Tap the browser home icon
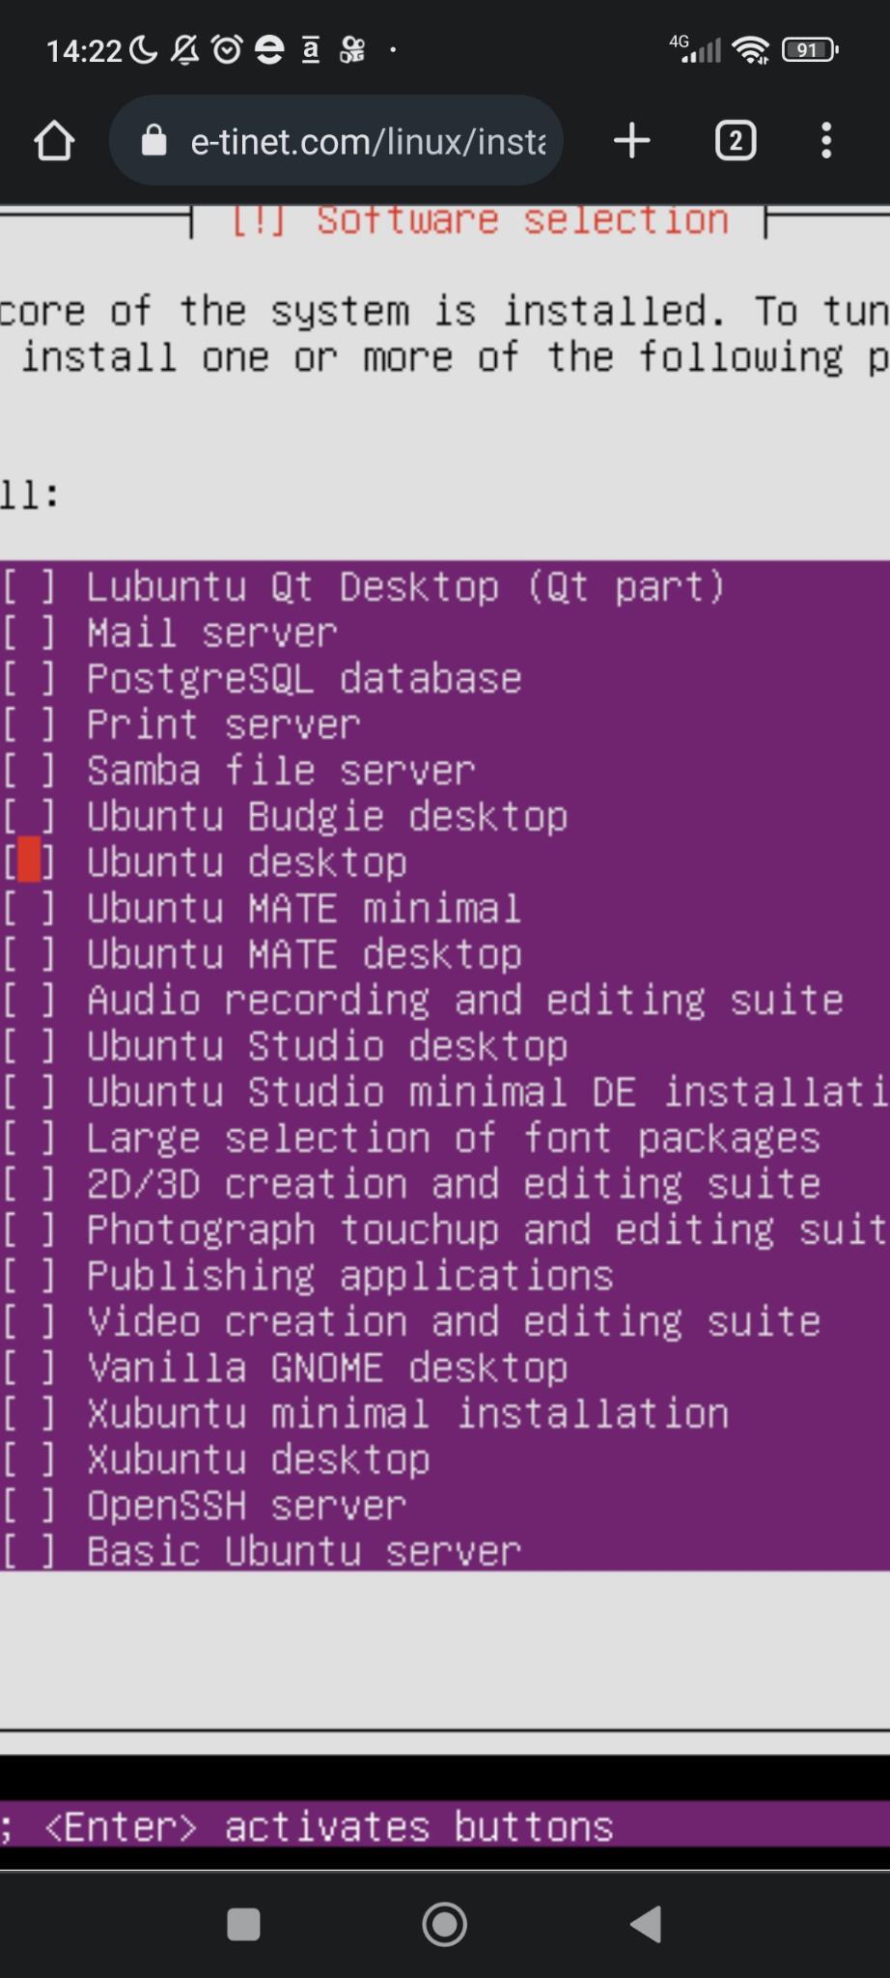This screenshot has height=1978, width=890. [54, 141]
